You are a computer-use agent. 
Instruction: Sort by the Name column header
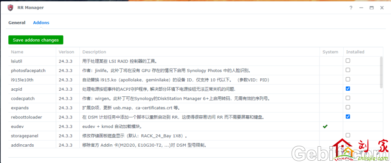(17, 52)
